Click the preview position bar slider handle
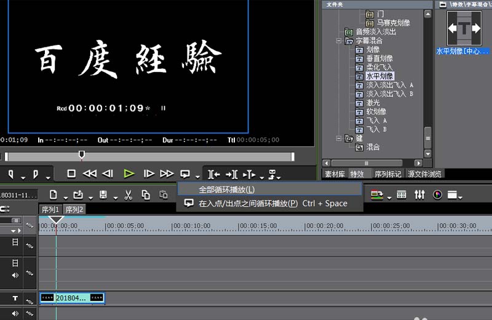This screenshot has width=492, height=320. pyautogui.click(x=82, y=154)
